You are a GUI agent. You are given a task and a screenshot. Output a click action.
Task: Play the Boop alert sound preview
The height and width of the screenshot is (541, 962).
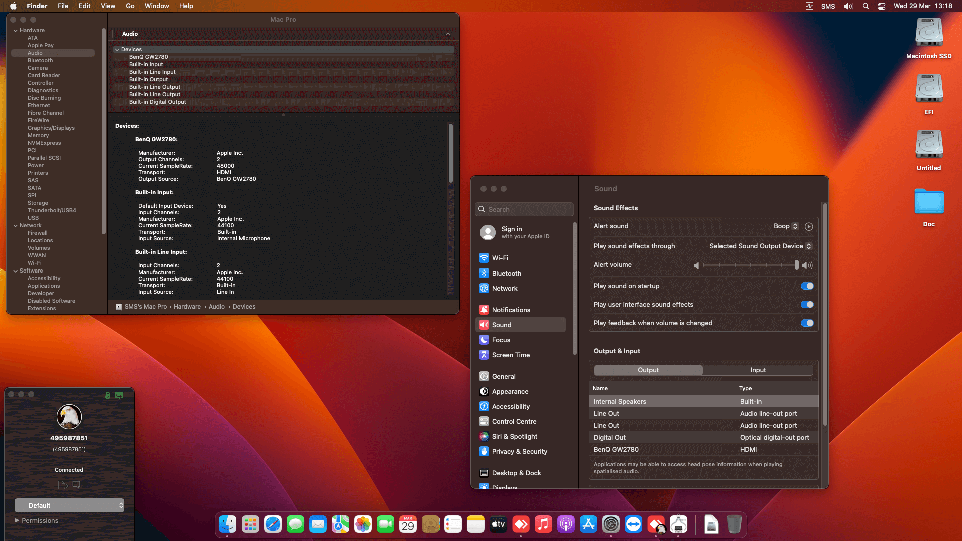coord(809,226)
